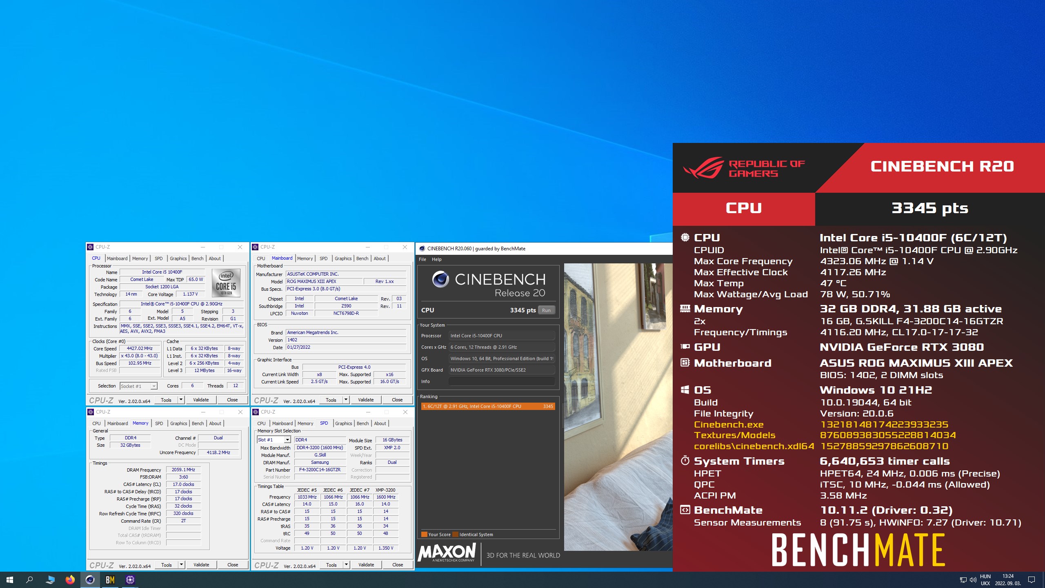Open About tab in SPD CPU-Z window
1045x588 pixels.
coord(380,423)
